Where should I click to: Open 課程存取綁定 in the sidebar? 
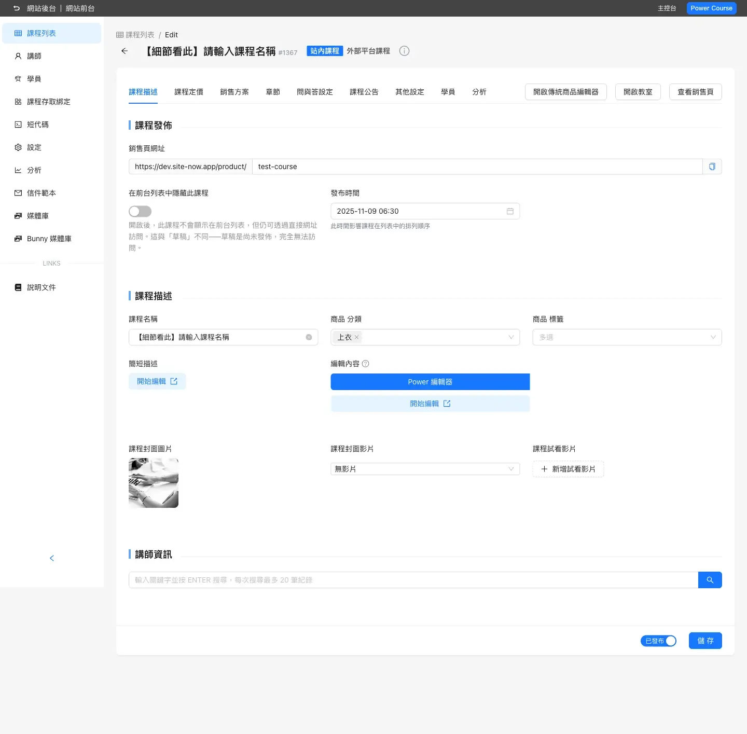pyautogui.click(x=52, y=102)
